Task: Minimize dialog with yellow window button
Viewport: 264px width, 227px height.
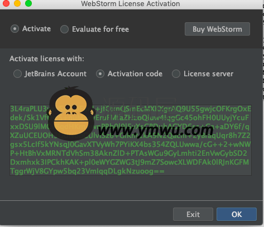Action: [x=17, y=3]
